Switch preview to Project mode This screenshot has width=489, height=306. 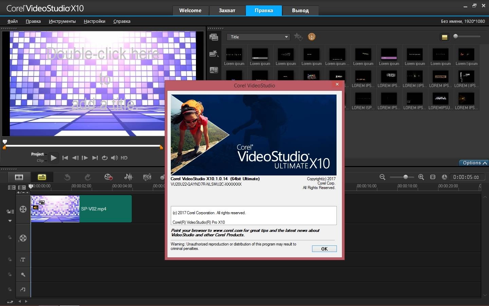click(37, 154)
